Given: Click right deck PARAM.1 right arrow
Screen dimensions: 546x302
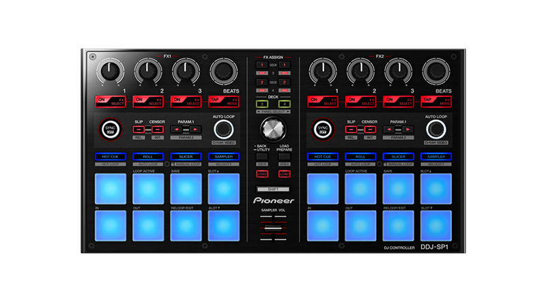Looking at the screenshot, I should click(407, 130).
